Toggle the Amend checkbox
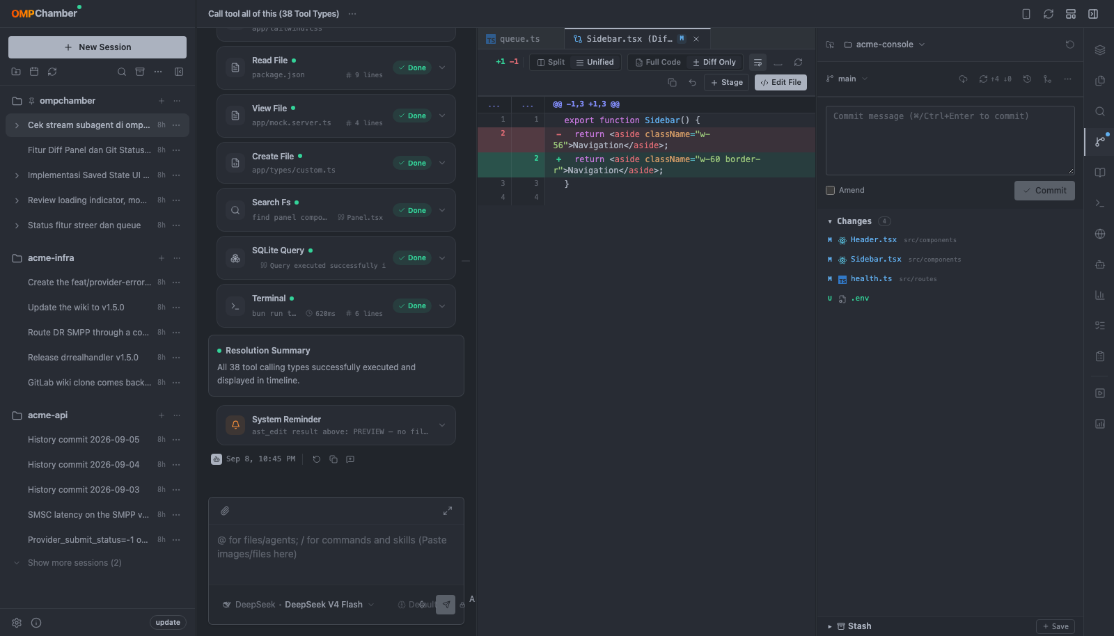The image size is (1114, 636). pyautogui.click(x=830, y=190)
